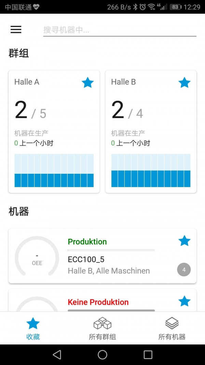Unfavorite Halle B group star
This screenshot has height=365, width=205.
pyautogui.click(x=184, y=82)
